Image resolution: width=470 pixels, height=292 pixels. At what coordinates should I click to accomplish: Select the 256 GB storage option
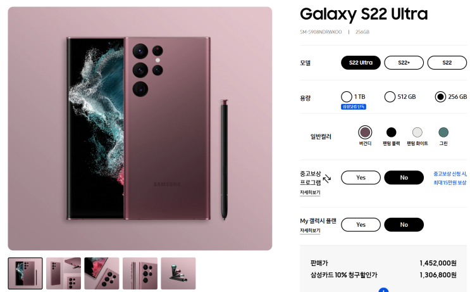(440, 97)
